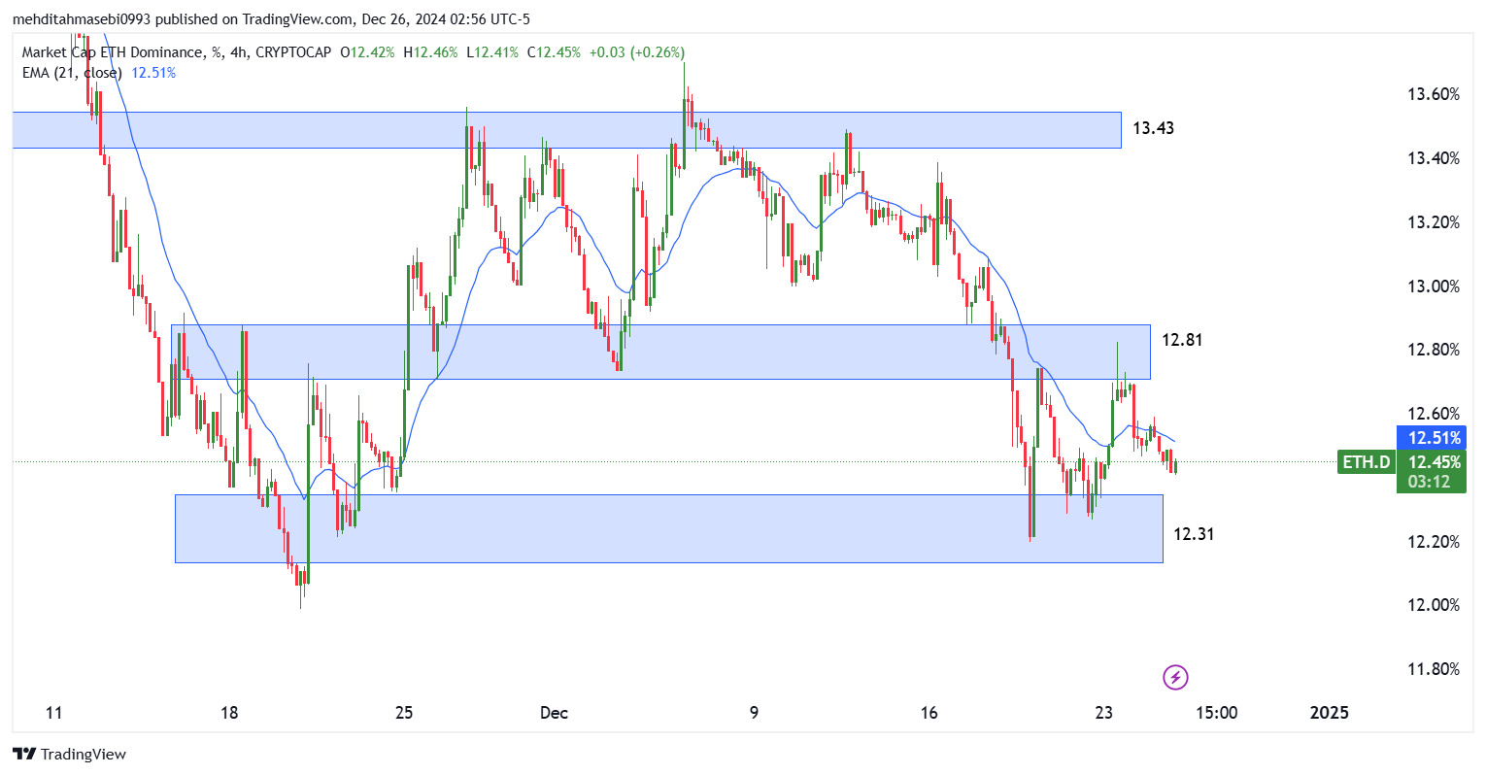1486x775 pixels.
Task: Click the 2025 year label on time axis
Action: point(1330,713)
